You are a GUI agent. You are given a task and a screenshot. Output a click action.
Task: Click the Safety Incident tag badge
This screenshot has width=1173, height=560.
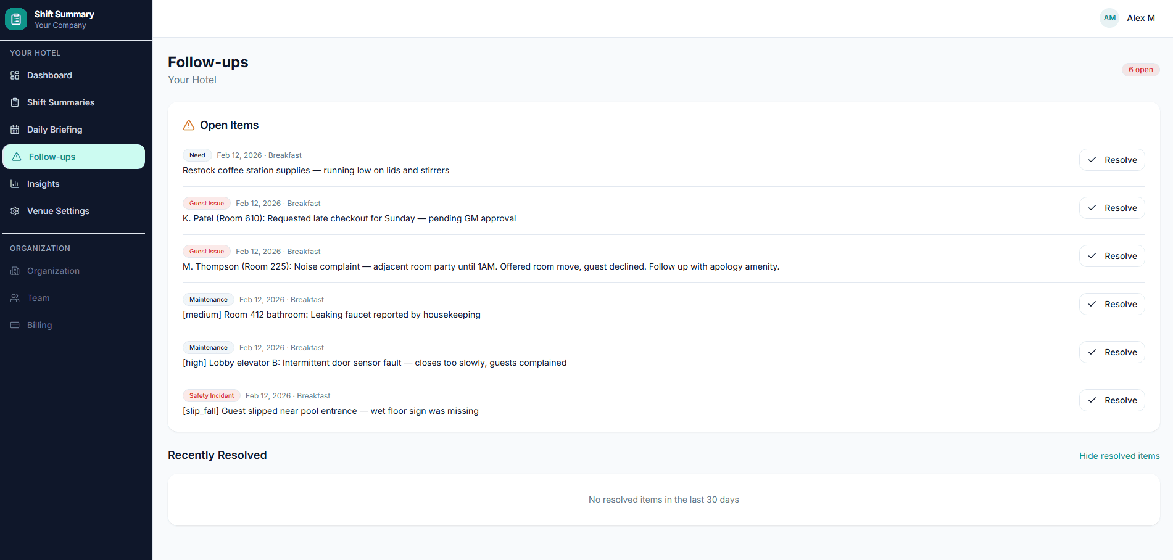coord(211,395)
